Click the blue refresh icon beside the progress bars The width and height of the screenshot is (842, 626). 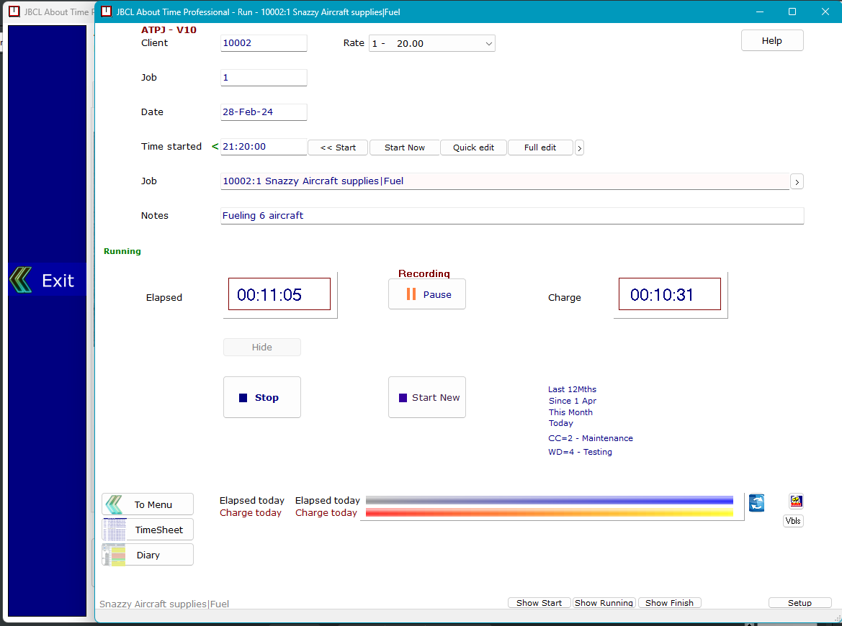pos(756,502)
